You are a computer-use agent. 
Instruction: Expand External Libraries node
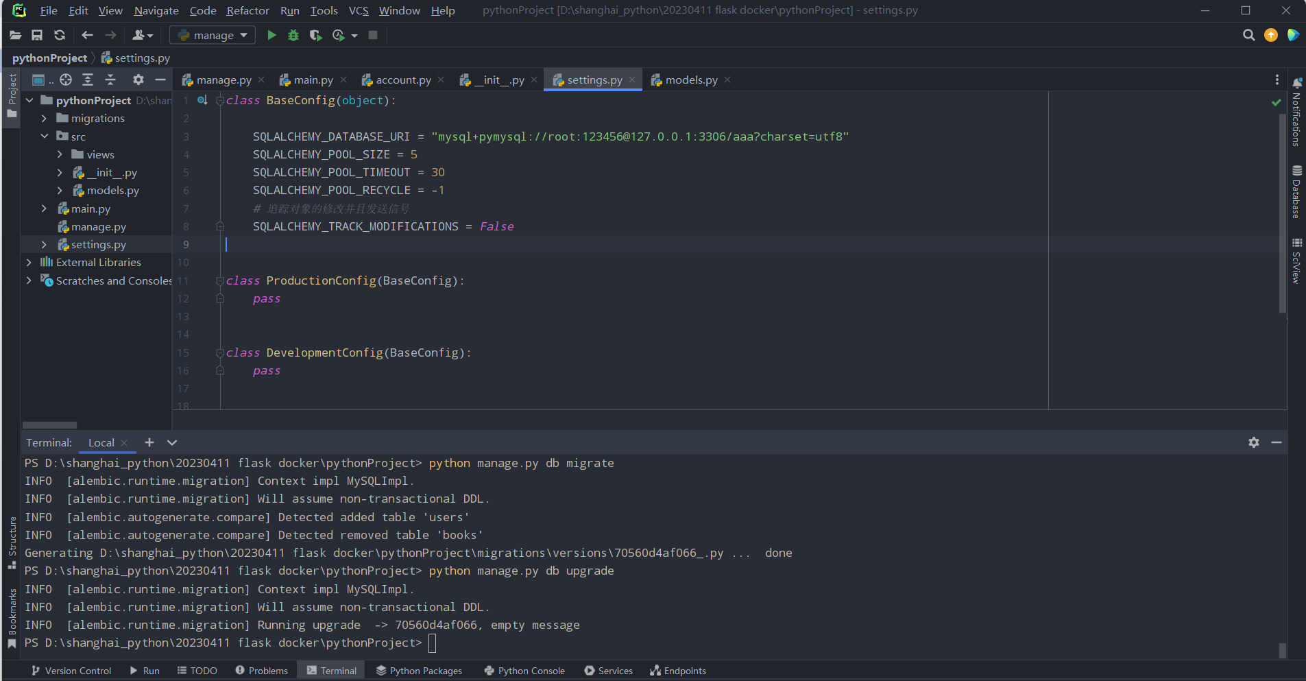(29, 262)
